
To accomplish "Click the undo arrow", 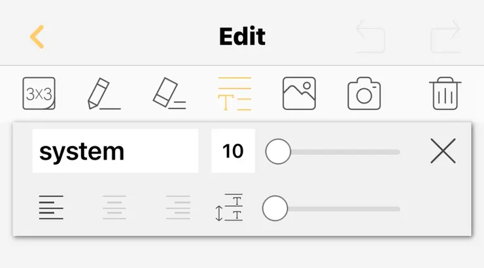I will coord(370,37).
